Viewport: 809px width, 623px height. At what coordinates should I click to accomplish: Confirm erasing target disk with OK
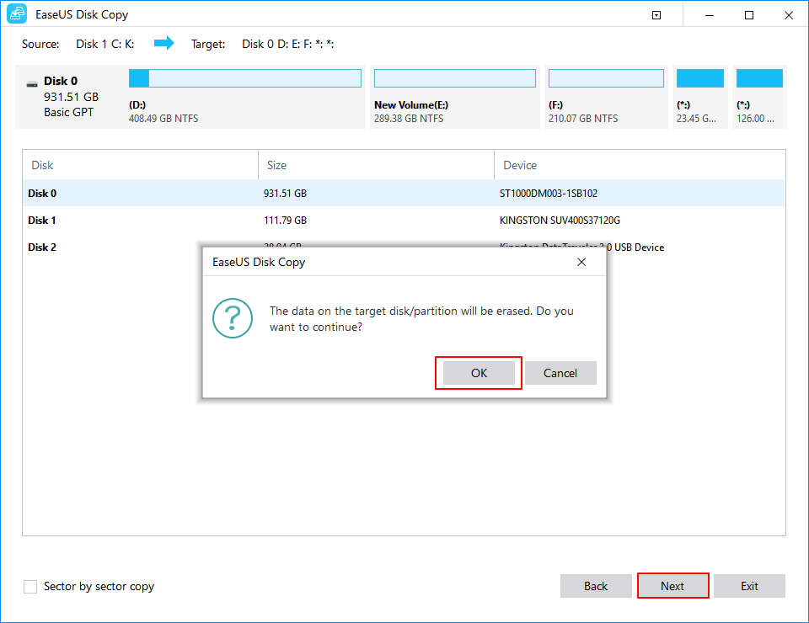478,372
